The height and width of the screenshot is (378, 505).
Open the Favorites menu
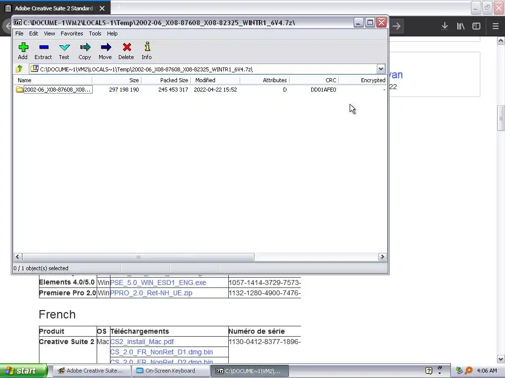click(x=72, y=33)
